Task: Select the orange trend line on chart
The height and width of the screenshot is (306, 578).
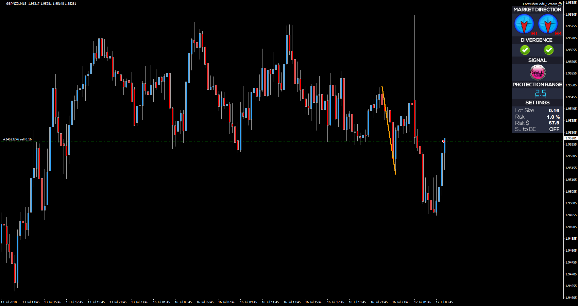Action: (389, 129)
